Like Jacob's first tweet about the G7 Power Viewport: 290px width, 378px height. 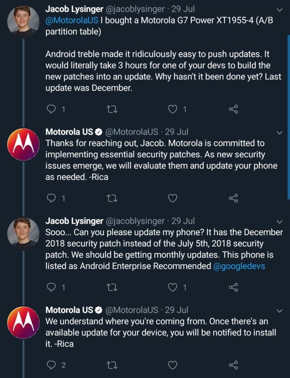pyautogui.click(x=172, y=109)
